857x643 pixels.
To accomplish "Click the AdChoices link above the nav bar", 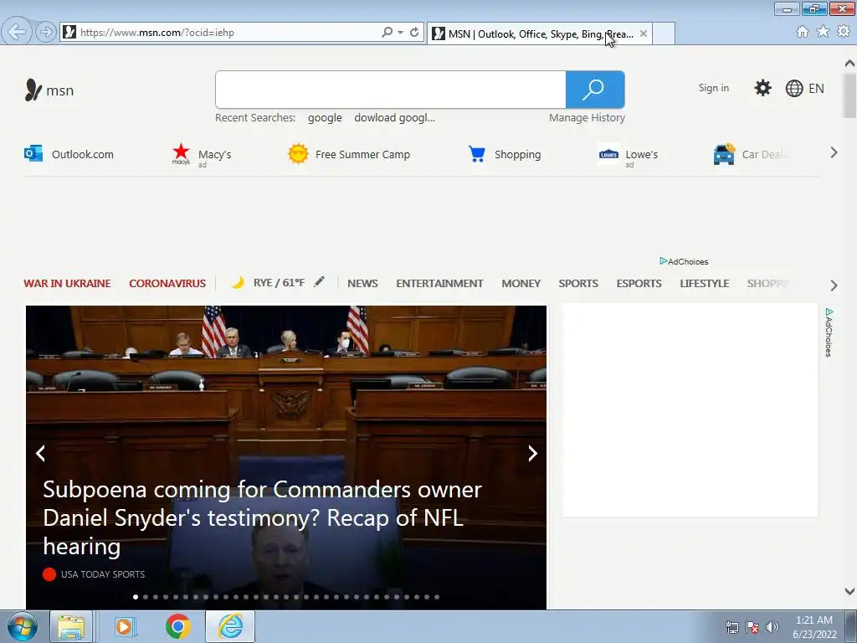I will pyautogui.click(x=684, y=261).
